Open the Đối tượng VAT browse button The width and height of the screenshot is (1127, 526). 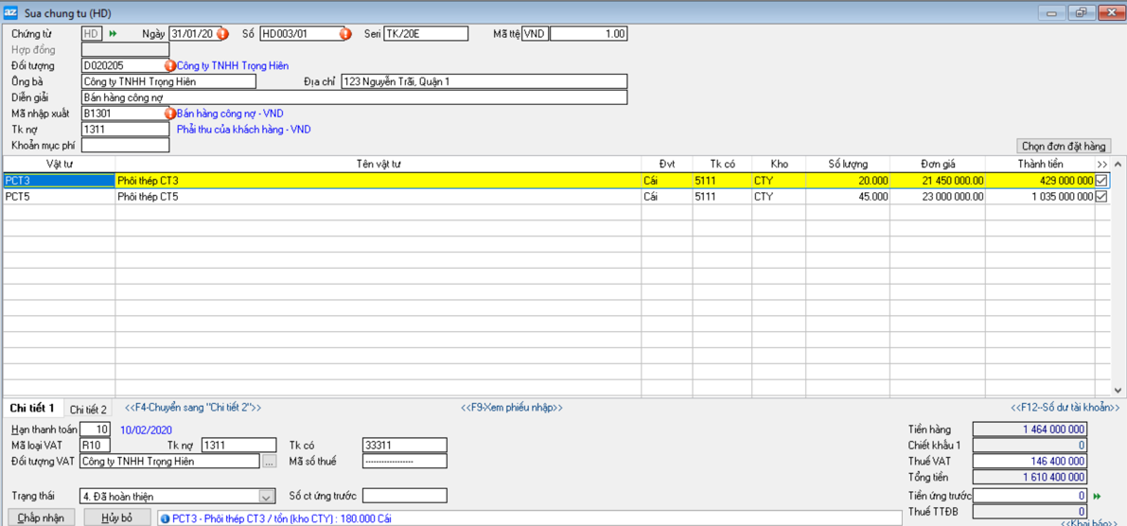(x=270, y=462)
